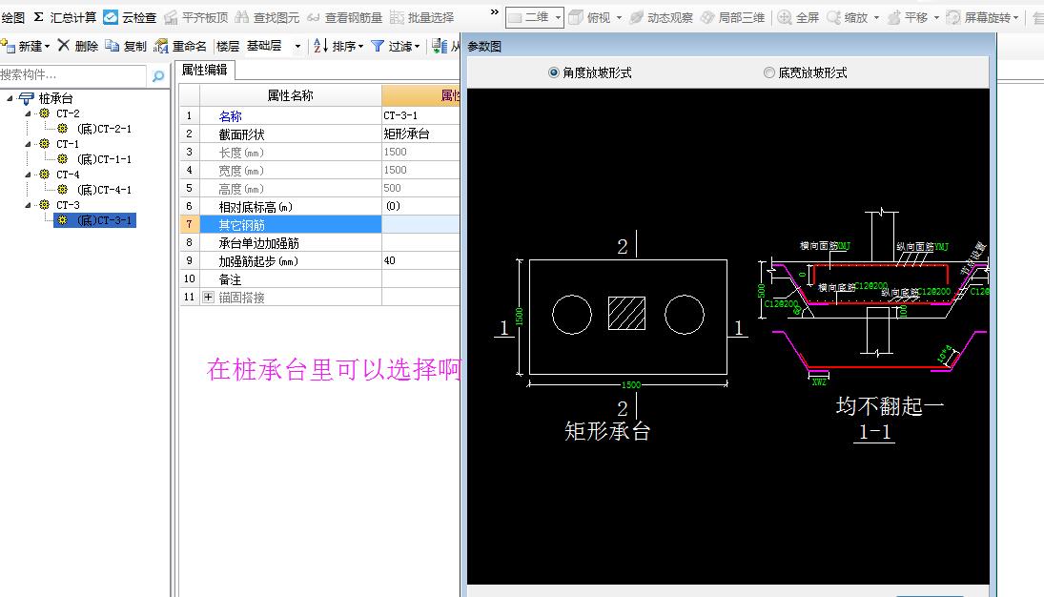Click 重命名 rename icon
Image resolution: width=1044 pixels, height=597 pixels.
(x=160, y=46)
